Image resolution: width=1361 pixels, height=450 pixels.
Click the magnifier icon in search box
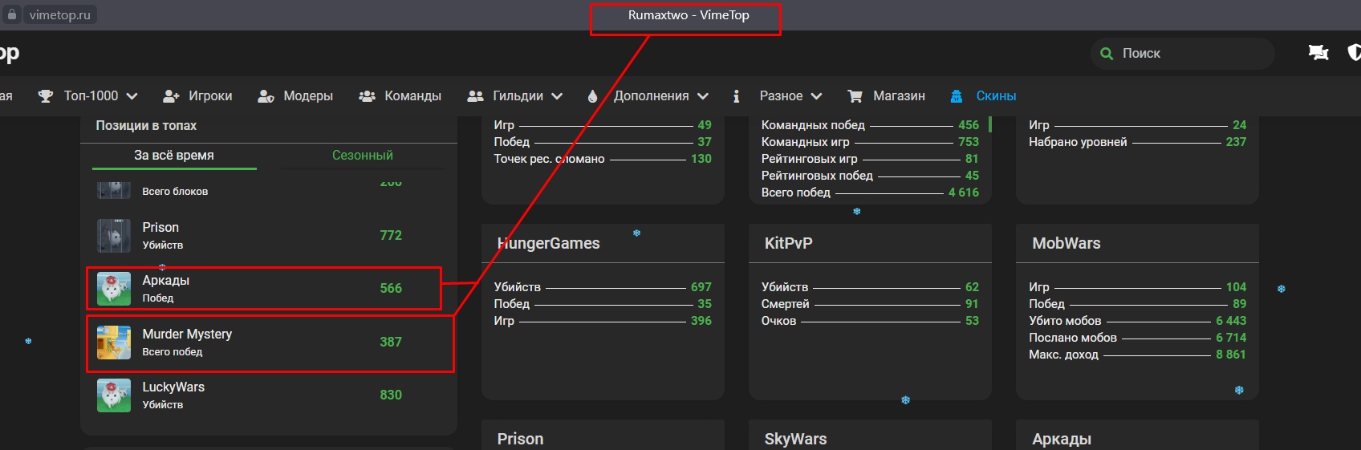pyautogui.click(x=1107, y=54)
